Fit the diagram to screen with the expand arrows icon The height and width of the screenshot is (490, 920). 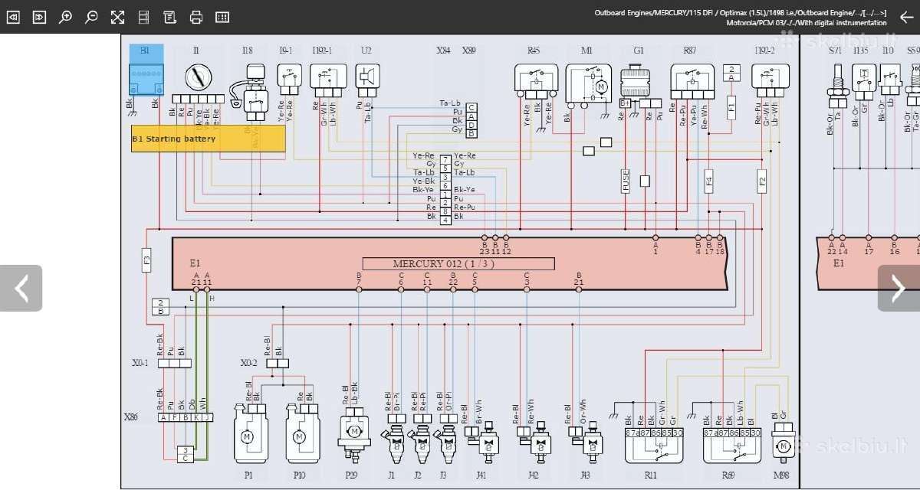117,17
